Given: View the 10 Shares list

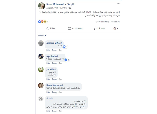Looking at the screenshot, I should 115,21.
